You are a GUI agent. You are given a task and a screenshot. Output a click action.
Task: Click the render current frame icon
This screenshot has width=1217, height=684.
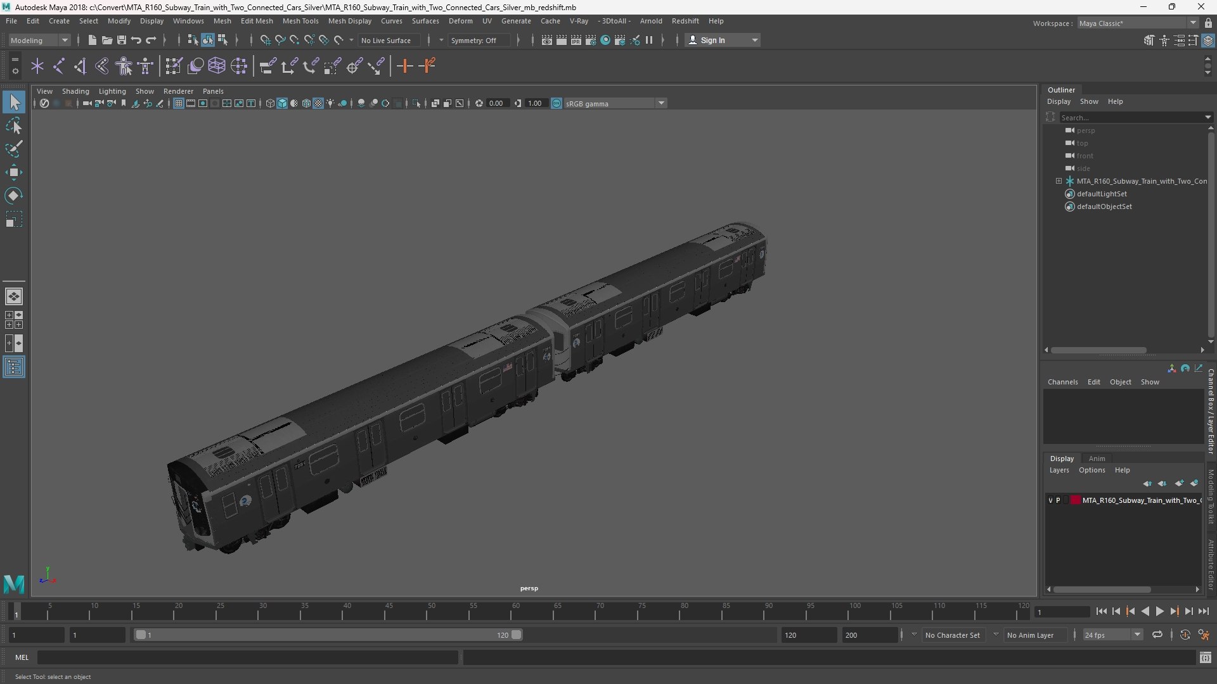click(562, 40)
